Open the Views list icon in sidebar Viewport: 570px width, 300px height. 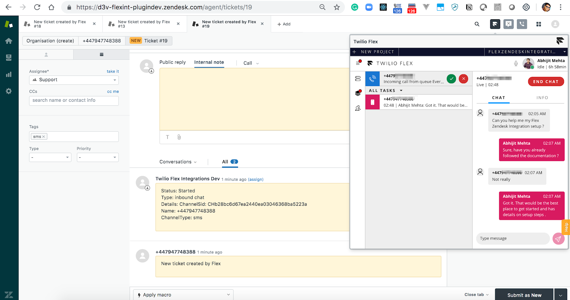(9, 58)
